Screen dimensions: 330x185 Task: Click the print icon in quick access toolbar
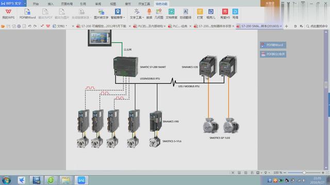(19, 26)
